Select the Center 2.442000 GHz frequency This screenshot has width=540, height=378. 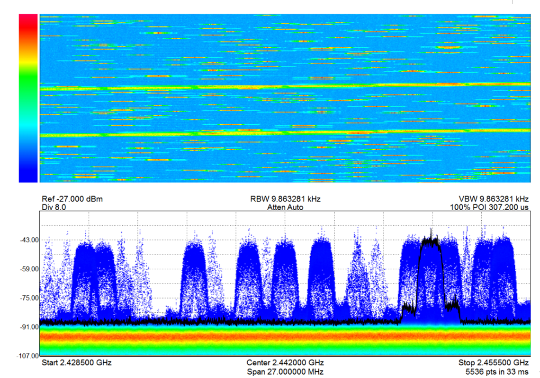(x=285, y=362)
